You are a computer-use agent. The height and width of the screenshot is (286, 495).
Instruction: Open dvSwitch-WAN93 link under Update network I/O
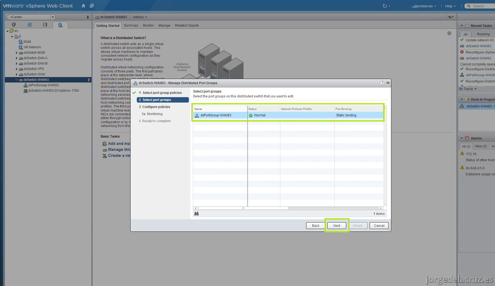tap(478, 46)
